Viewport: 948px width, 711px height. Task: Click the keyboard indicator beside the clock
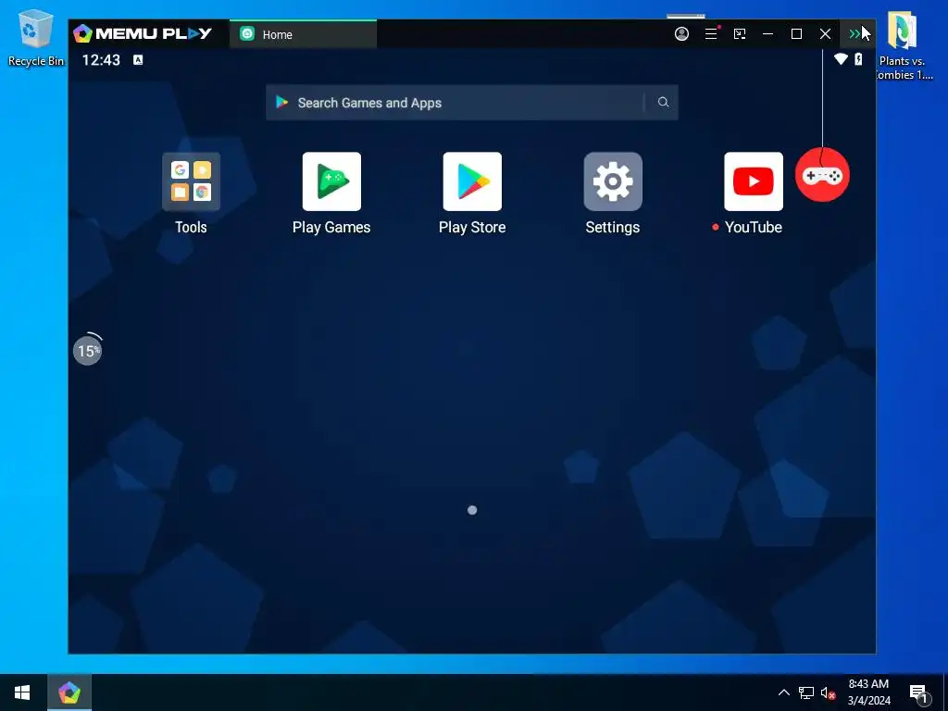click(138, 59)
